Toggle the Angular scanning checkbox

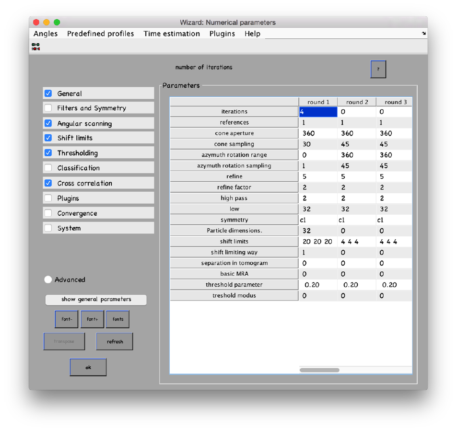point(48,123)
